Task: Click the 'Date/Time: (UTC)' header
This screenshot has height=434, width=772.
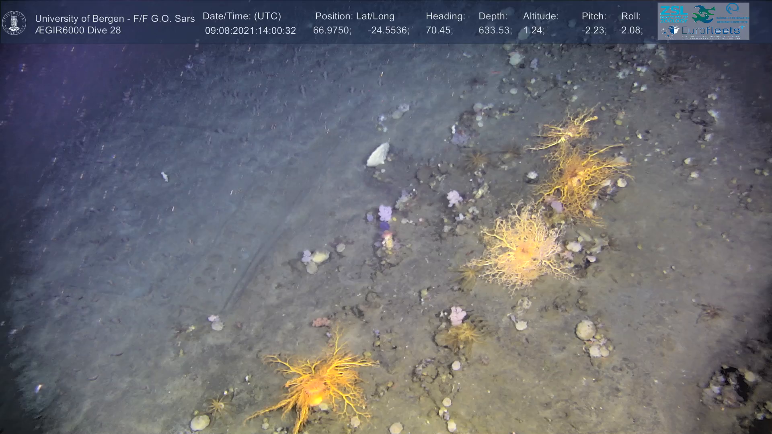Action: click(x=242, y=16)
